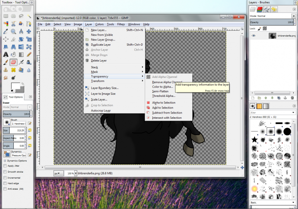Select the Flip tool

coord(21,47)
